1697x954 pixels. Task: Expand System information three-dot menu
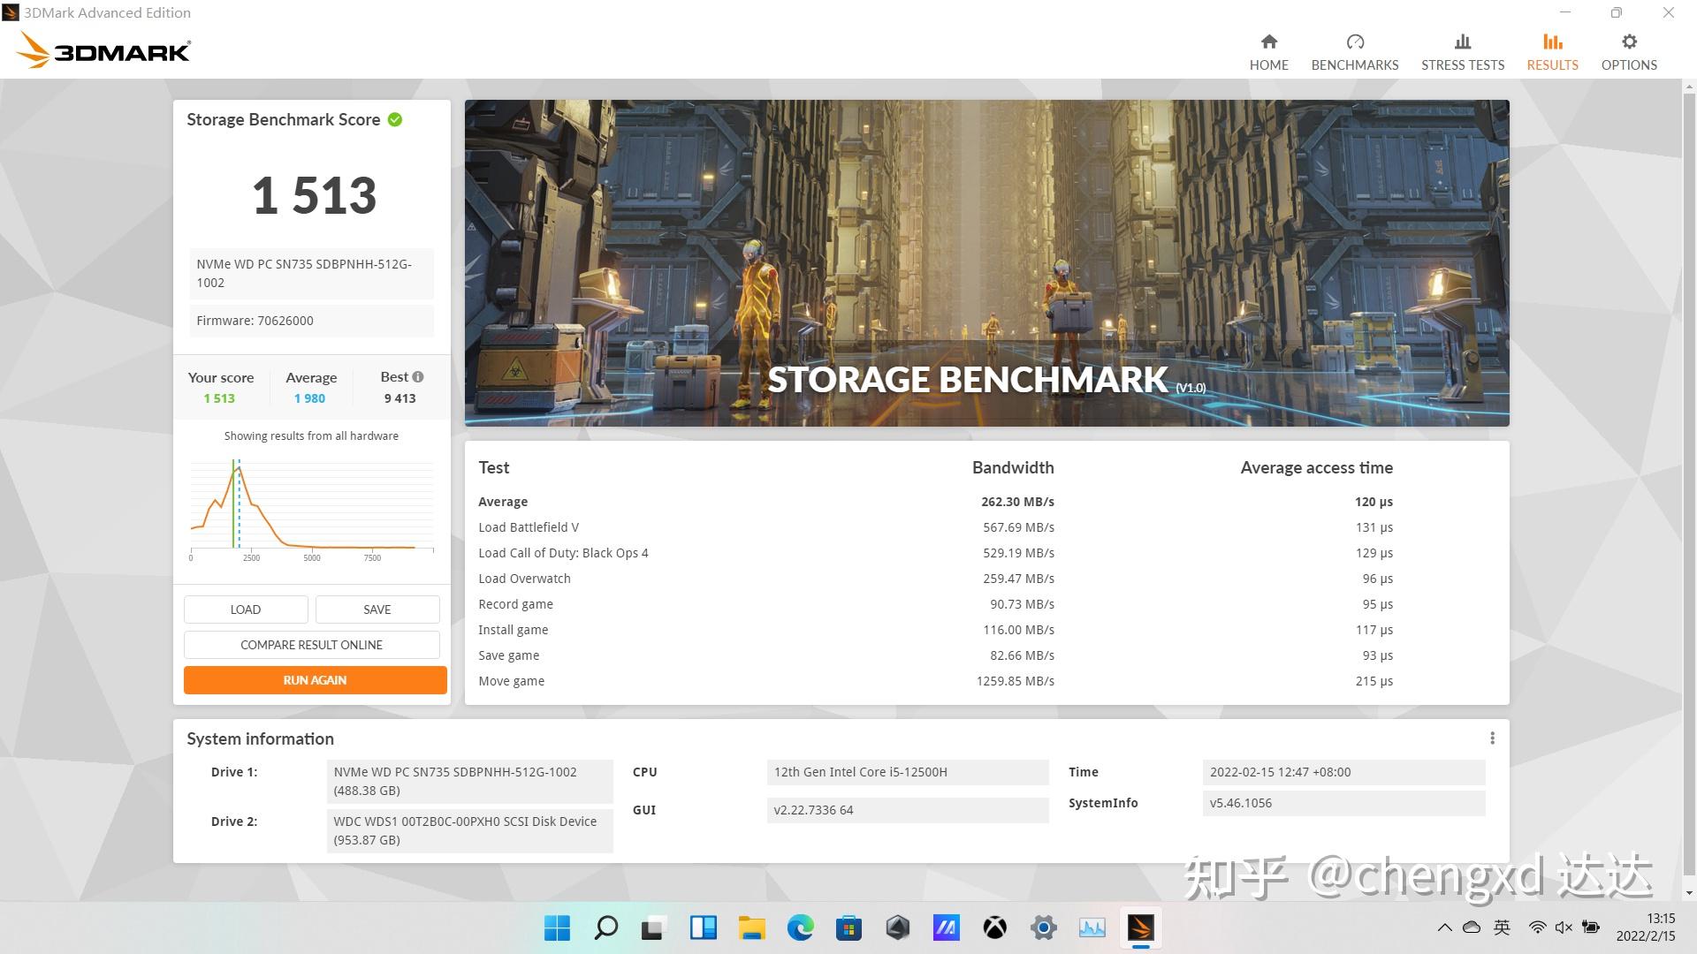pos(1492,738)
